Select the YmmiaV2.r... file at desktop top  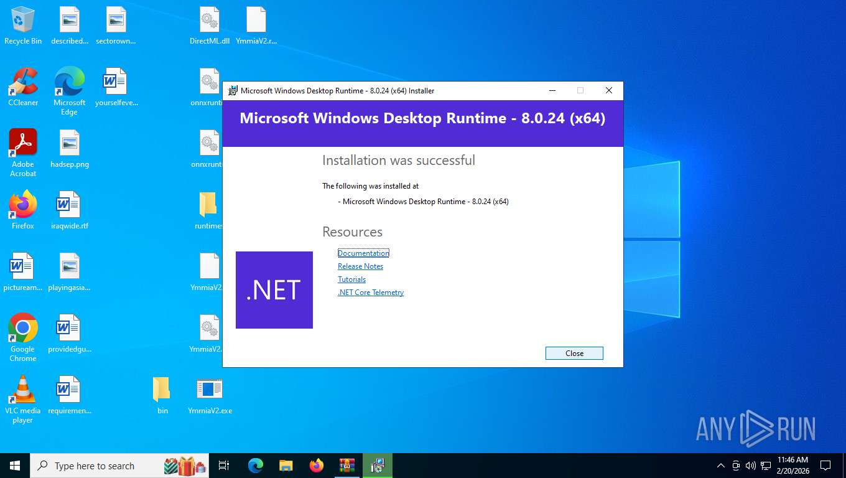click(256, 26)
